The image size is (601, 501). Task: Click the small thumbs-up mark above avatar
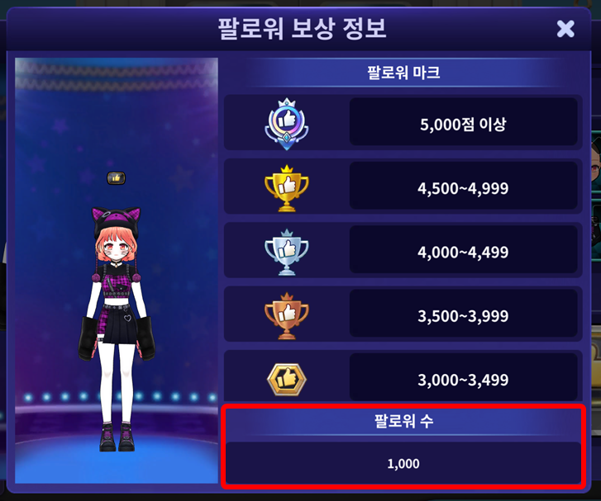(116, 178)
